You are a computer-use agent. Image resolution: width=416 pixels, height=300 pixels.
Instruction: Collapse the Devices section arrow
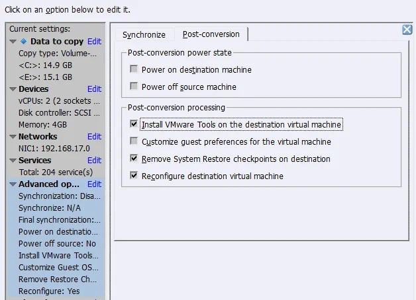coord(13,89)
